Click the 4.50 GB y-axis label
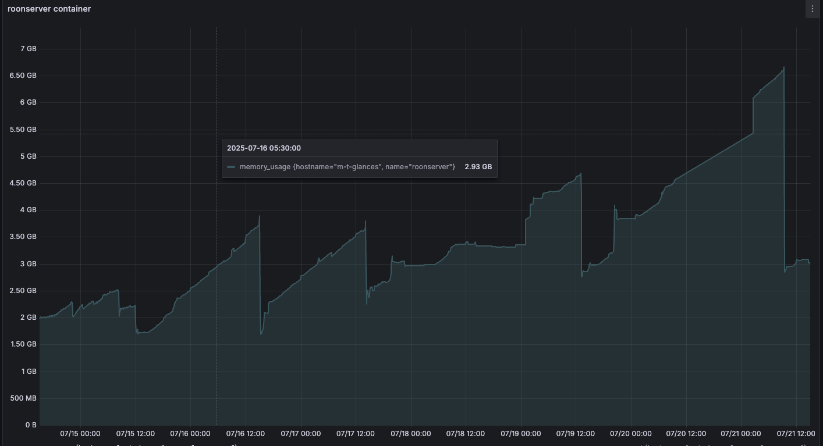The image size is (823, 446). 23,183
